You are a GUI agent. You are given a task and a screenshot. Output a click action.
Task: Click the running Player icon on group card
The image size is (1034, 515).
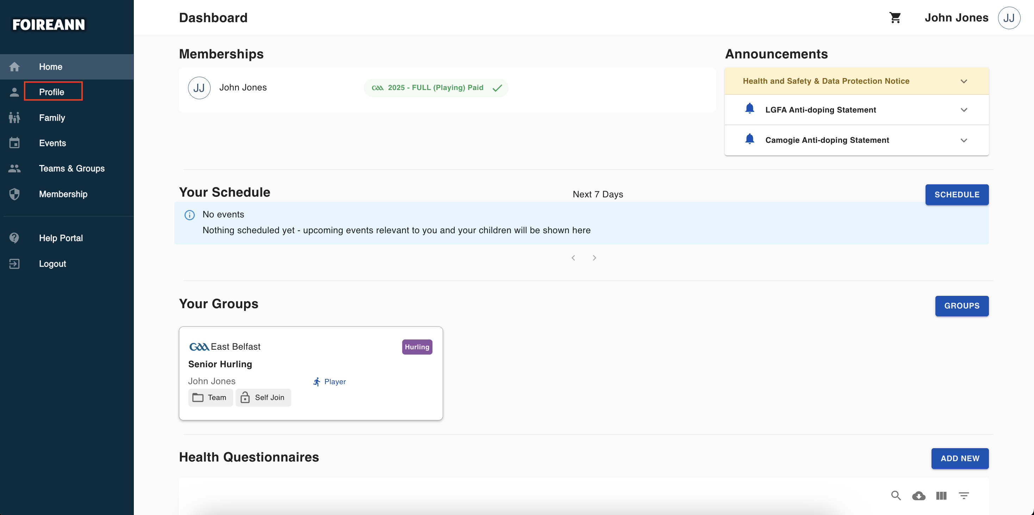[317, 381]
